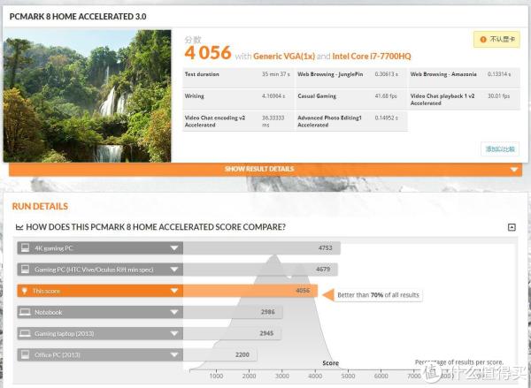Expand the Gaming laptop (2013) row arrow
Viewport: 531px width, 388px height.
click(x=174, y=333)
